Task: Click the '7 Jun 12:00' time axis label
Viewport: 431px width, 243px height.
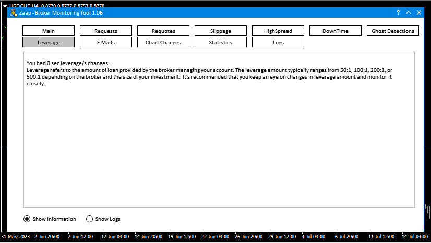Action: pos(80,237)
